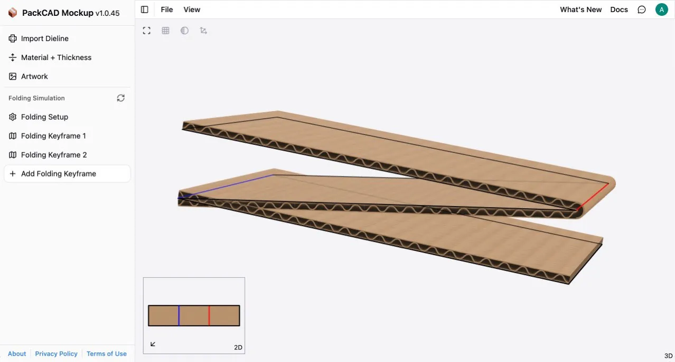Toggle the sidebar panel visibility
Viewport: 675px width, 362px height.
[144, 9]
